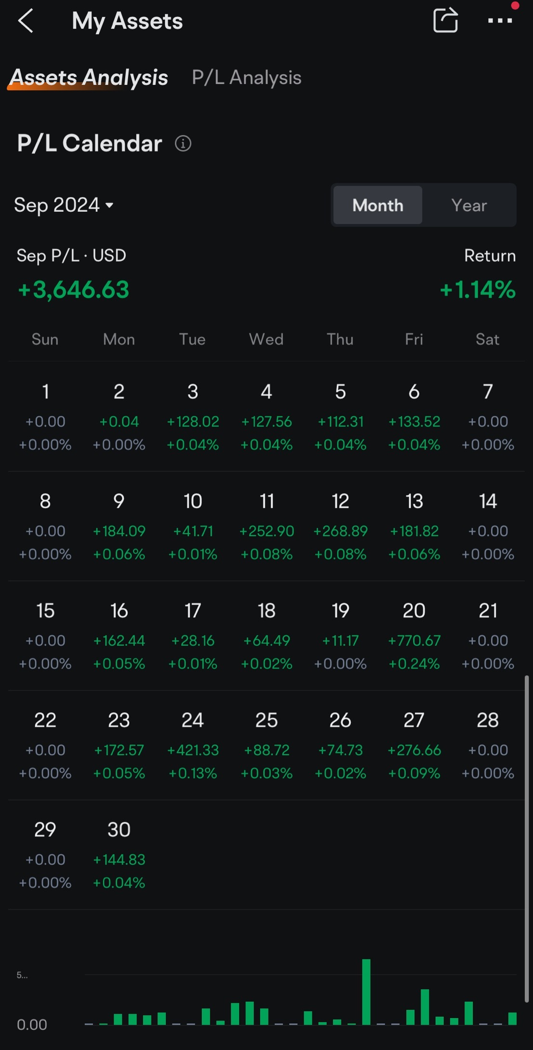Tap the P/L Calendar info icon
Screen dimensions: 533x1050
(x=183, y=143)
